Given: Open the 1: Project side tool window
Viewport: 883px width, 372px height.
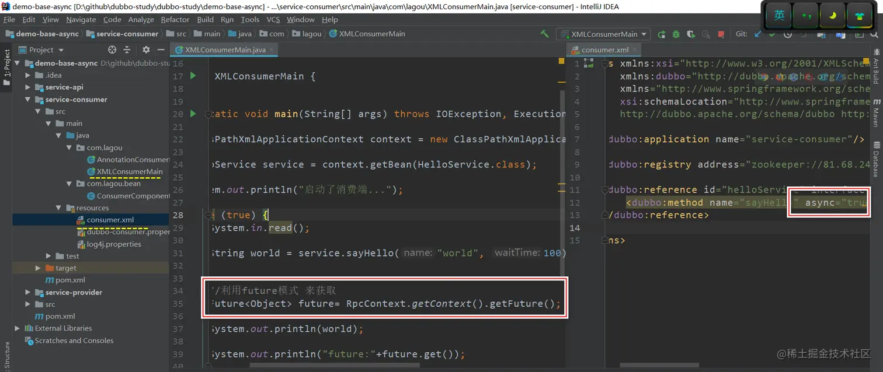Looking at the screenshot, I should pyautogui.click(x=6, y=67).
